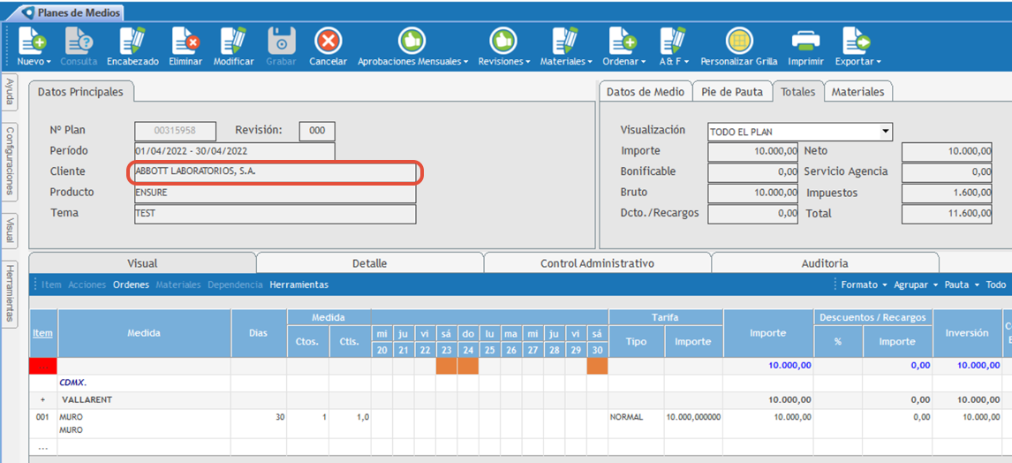
Task: Click the Producto field ENSURE
Action: tap(275, 193)
